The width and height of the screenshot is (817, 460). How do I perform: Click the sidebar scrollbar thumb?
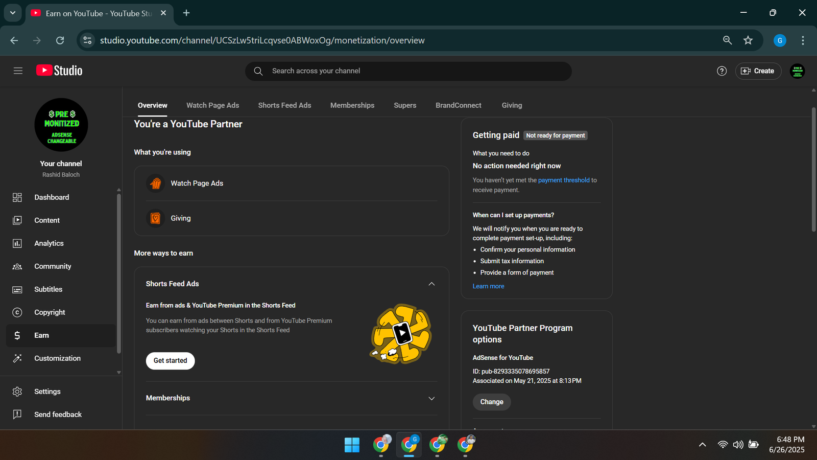118,273
